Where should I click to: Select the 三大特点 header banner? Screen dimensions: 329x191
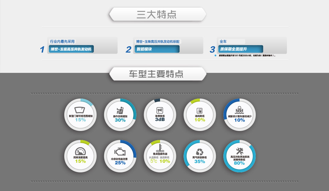tap(157, 14)
